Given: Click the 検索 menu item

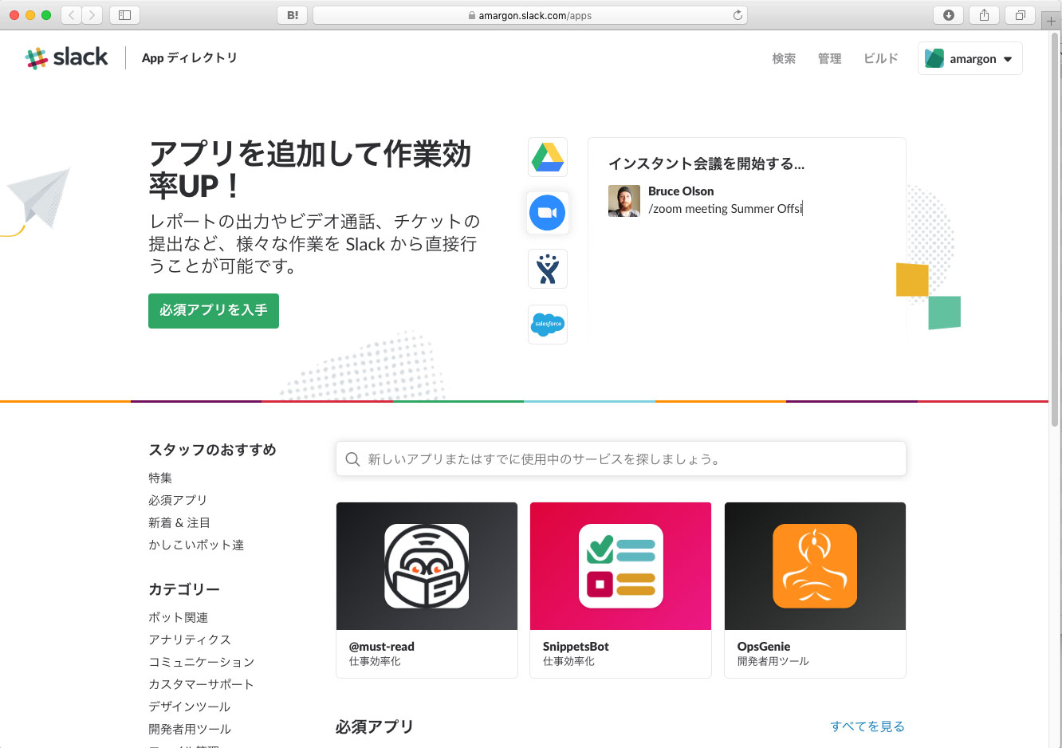Looking at the screenshot, I should (x=784, y=58).
